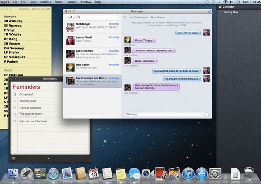Open the Format menu
Screen dimensions: 261x184
pyautogui.click(x=72, y=2)
